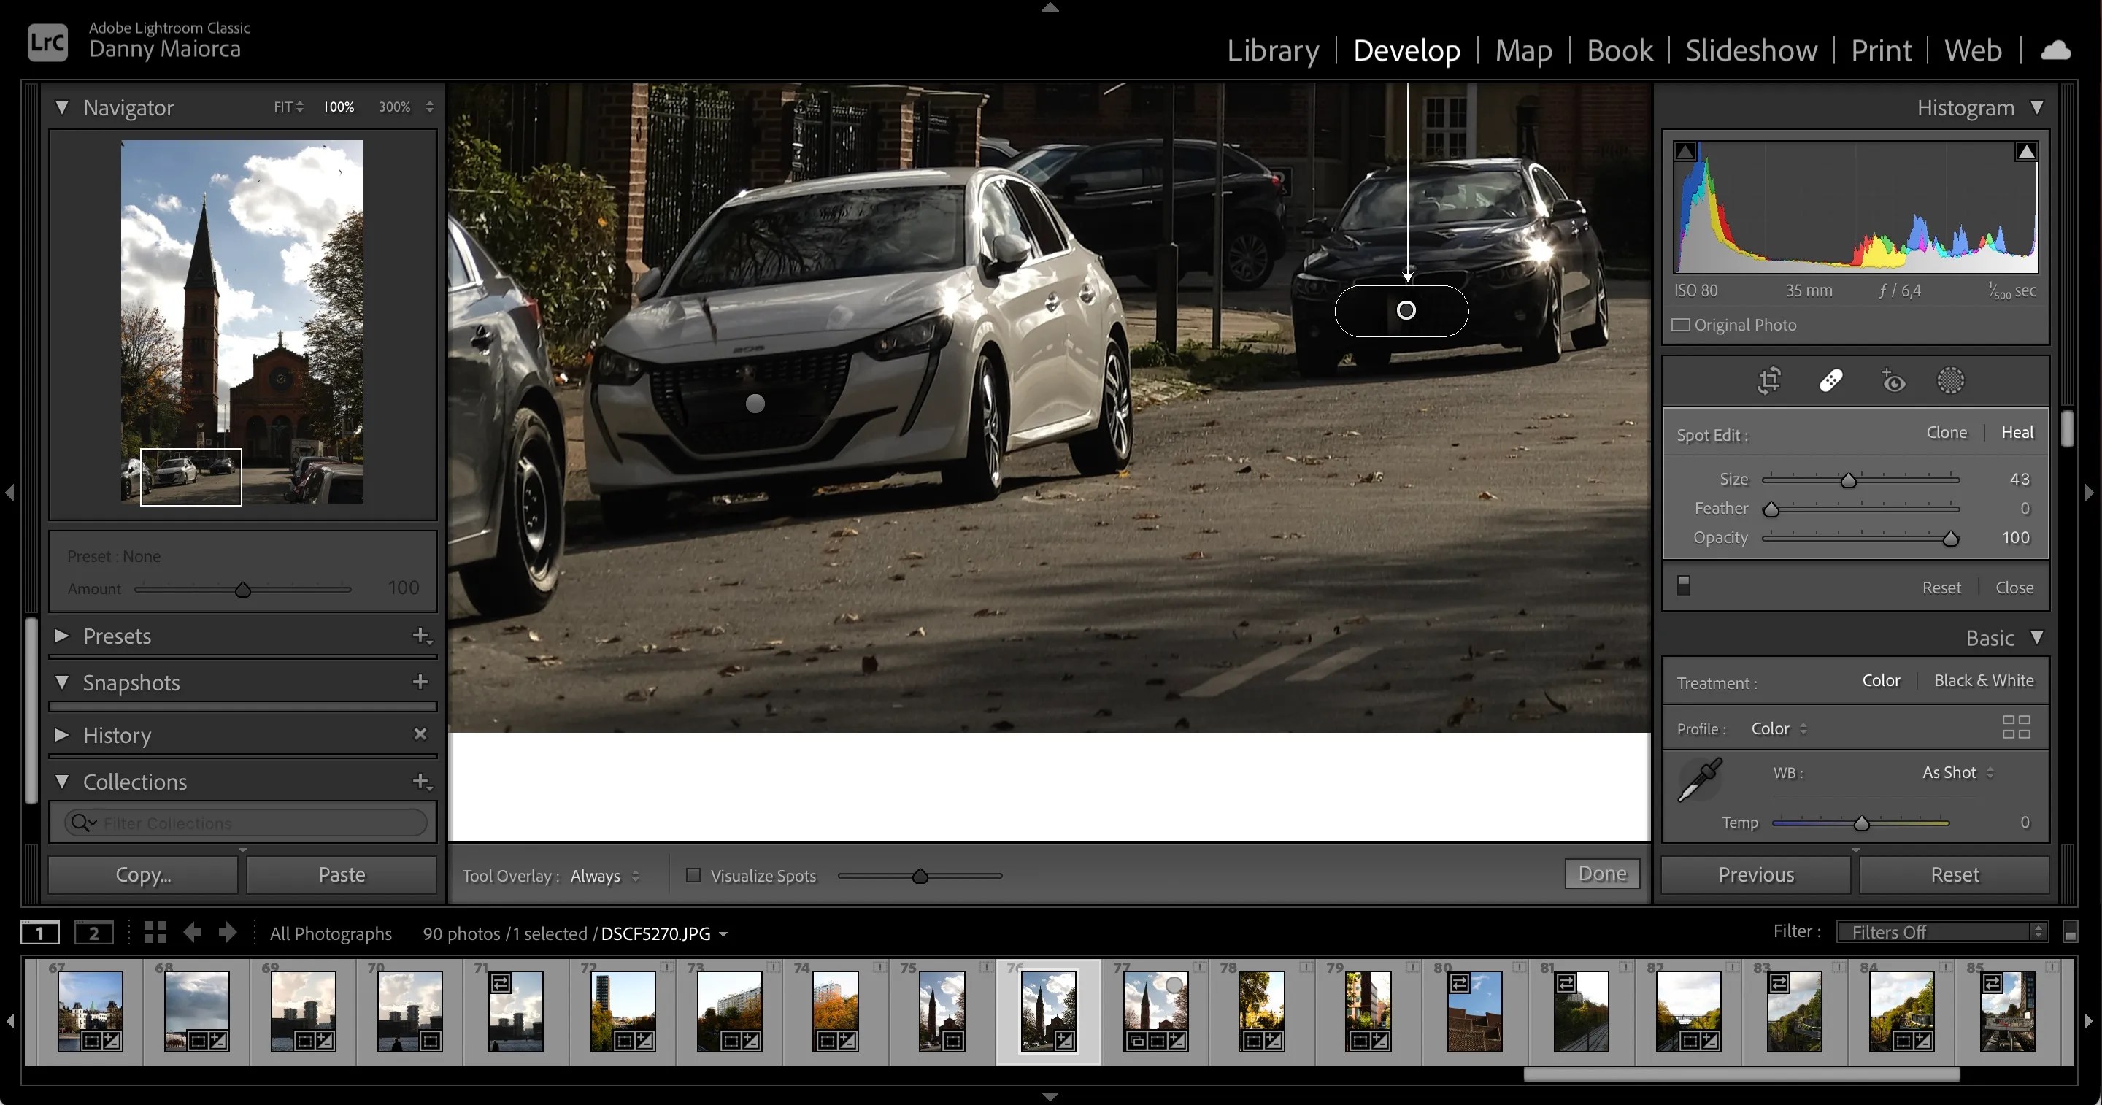Check the Original Photo checkbox
Screen dimensions: 2102x1105
click(x=1681, y=324)
